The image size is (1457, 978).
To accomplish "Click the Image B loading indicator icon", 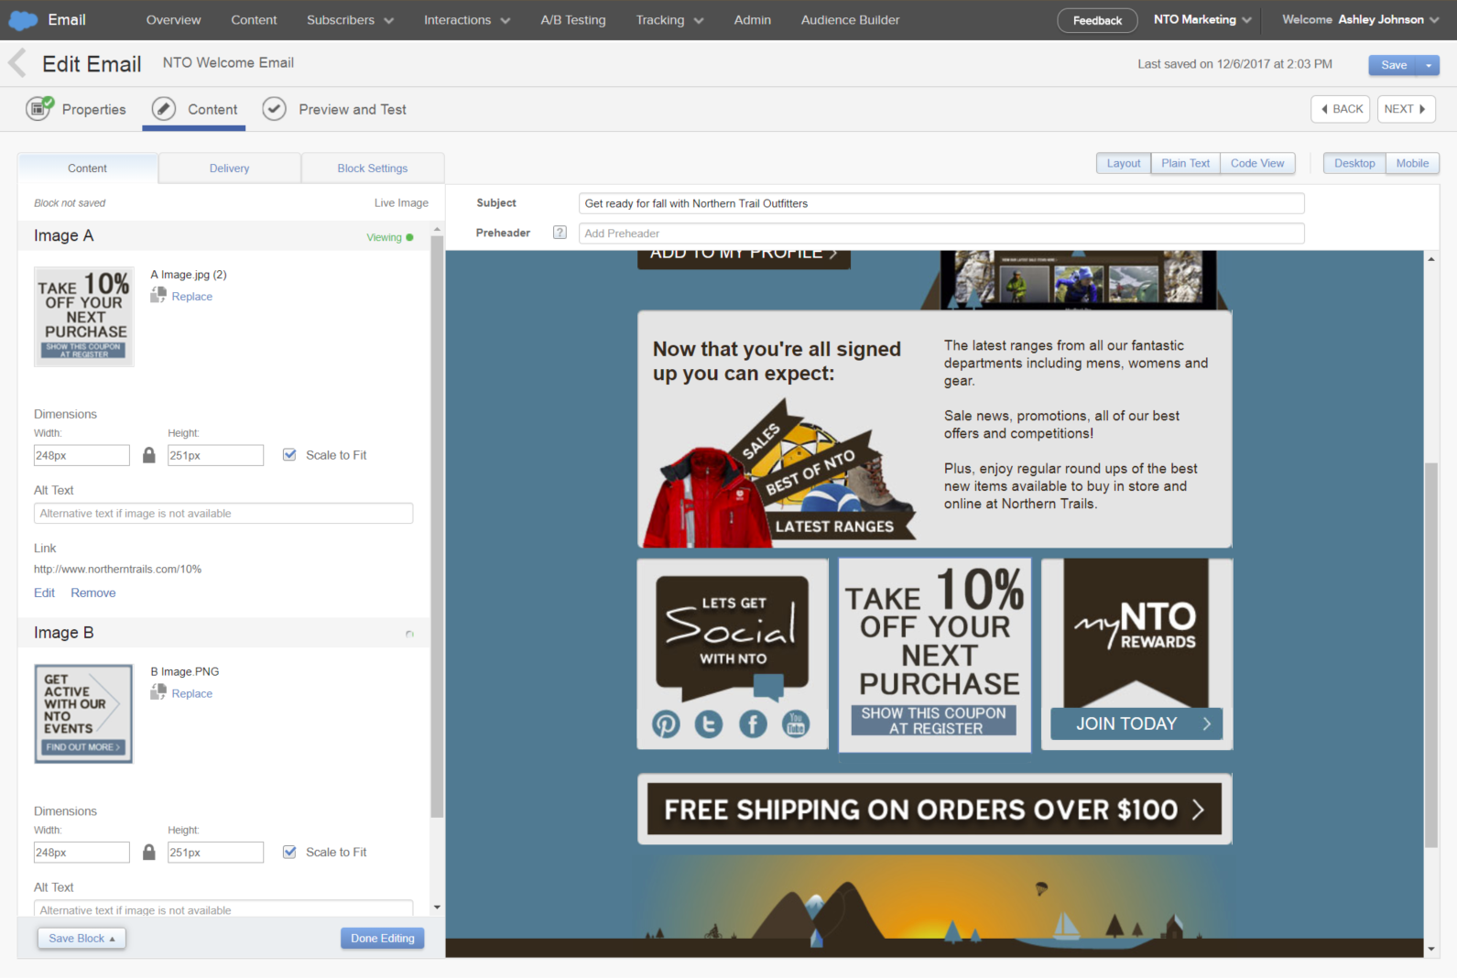I will 409,634.
